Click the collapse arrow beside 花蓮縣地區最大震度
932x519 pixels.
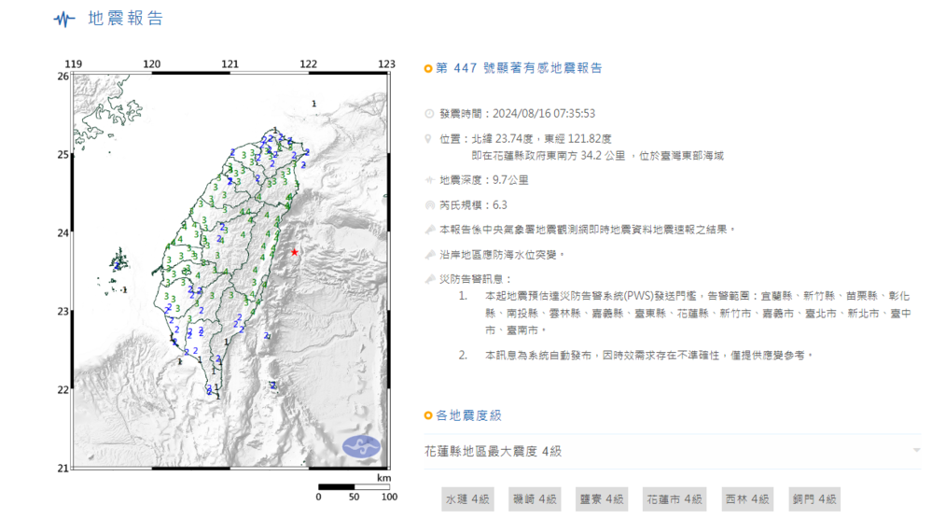tap(916, 451)
